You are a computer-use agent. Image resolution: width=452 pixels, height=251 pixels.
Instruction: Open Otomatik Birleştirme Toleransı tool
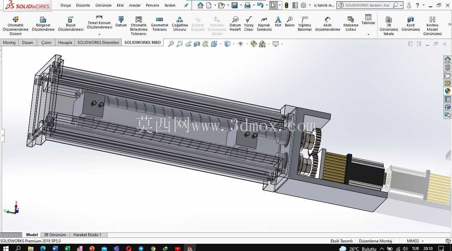(139, 26)
